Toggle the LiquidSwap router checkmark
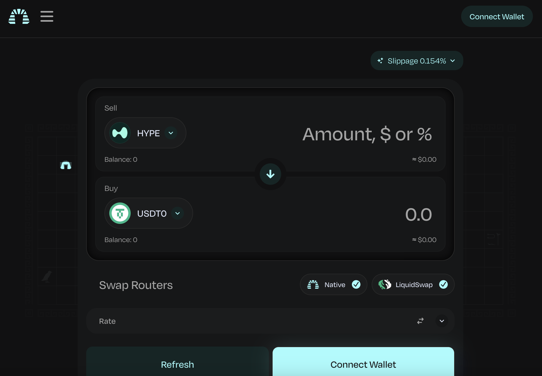 (444, 284)
